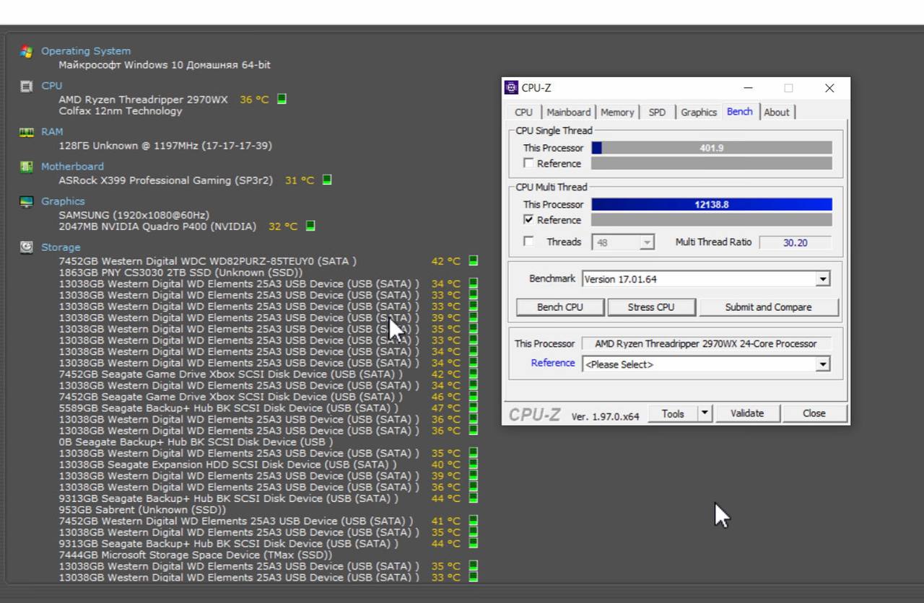This screenshot has height=603, width=924.
Task: Click the Operating System Windows icon
Action: pos(27,51)
